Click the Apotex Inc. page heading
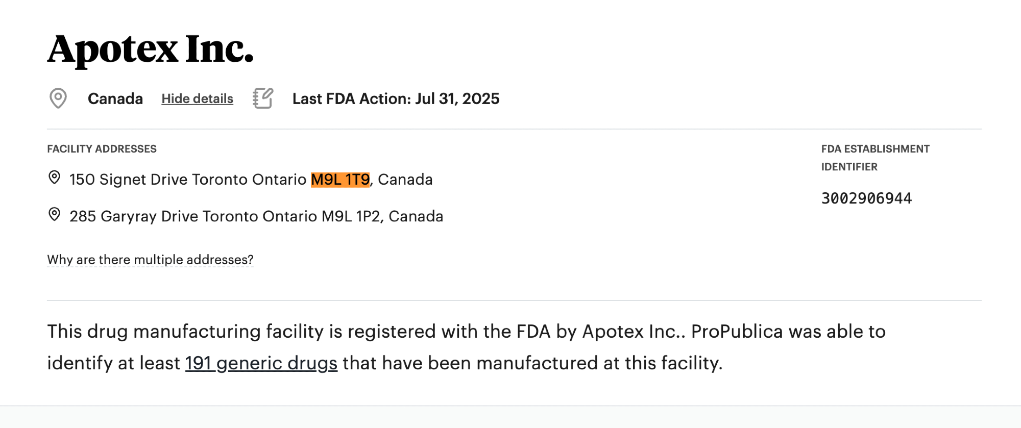 pos(150,49)
